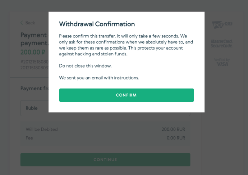
Task: Click the dimmed CONTINUE button
Action: click(x=105, y=160)
